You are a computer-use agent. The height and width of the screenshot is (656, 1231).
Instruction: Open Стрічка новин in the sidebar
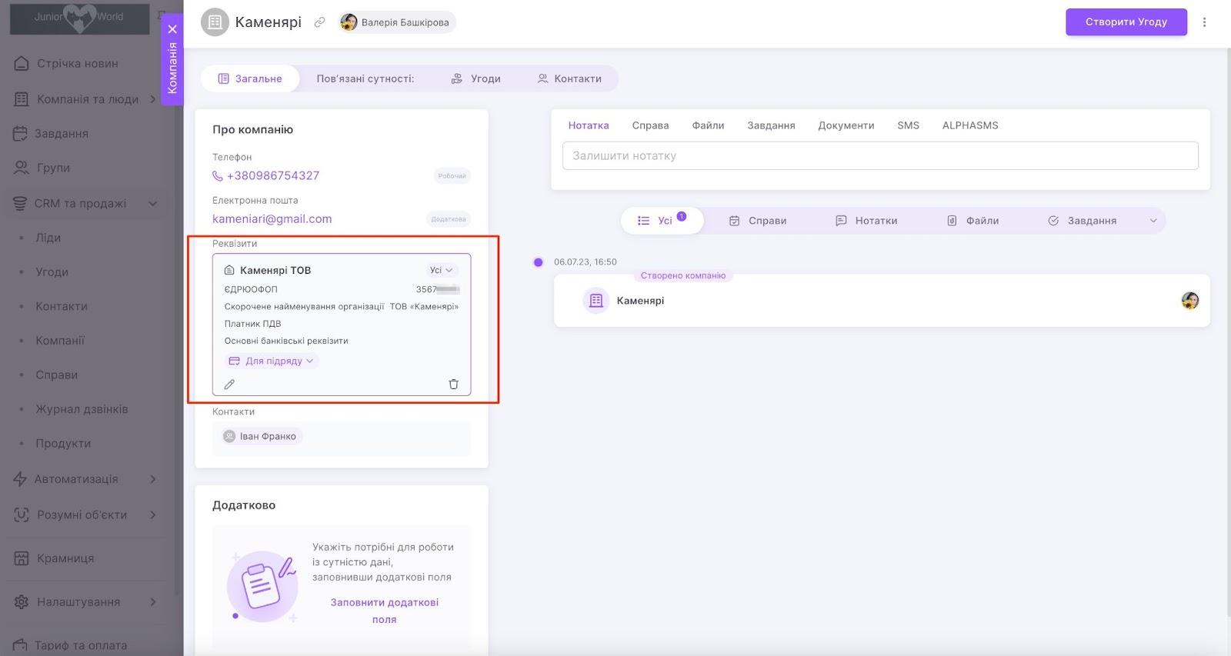(x=77, y=64)
